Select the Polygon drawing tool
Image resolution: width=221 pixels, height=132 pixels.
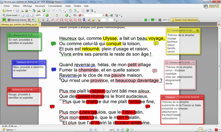pyautogui.click(x=75, y=20)
